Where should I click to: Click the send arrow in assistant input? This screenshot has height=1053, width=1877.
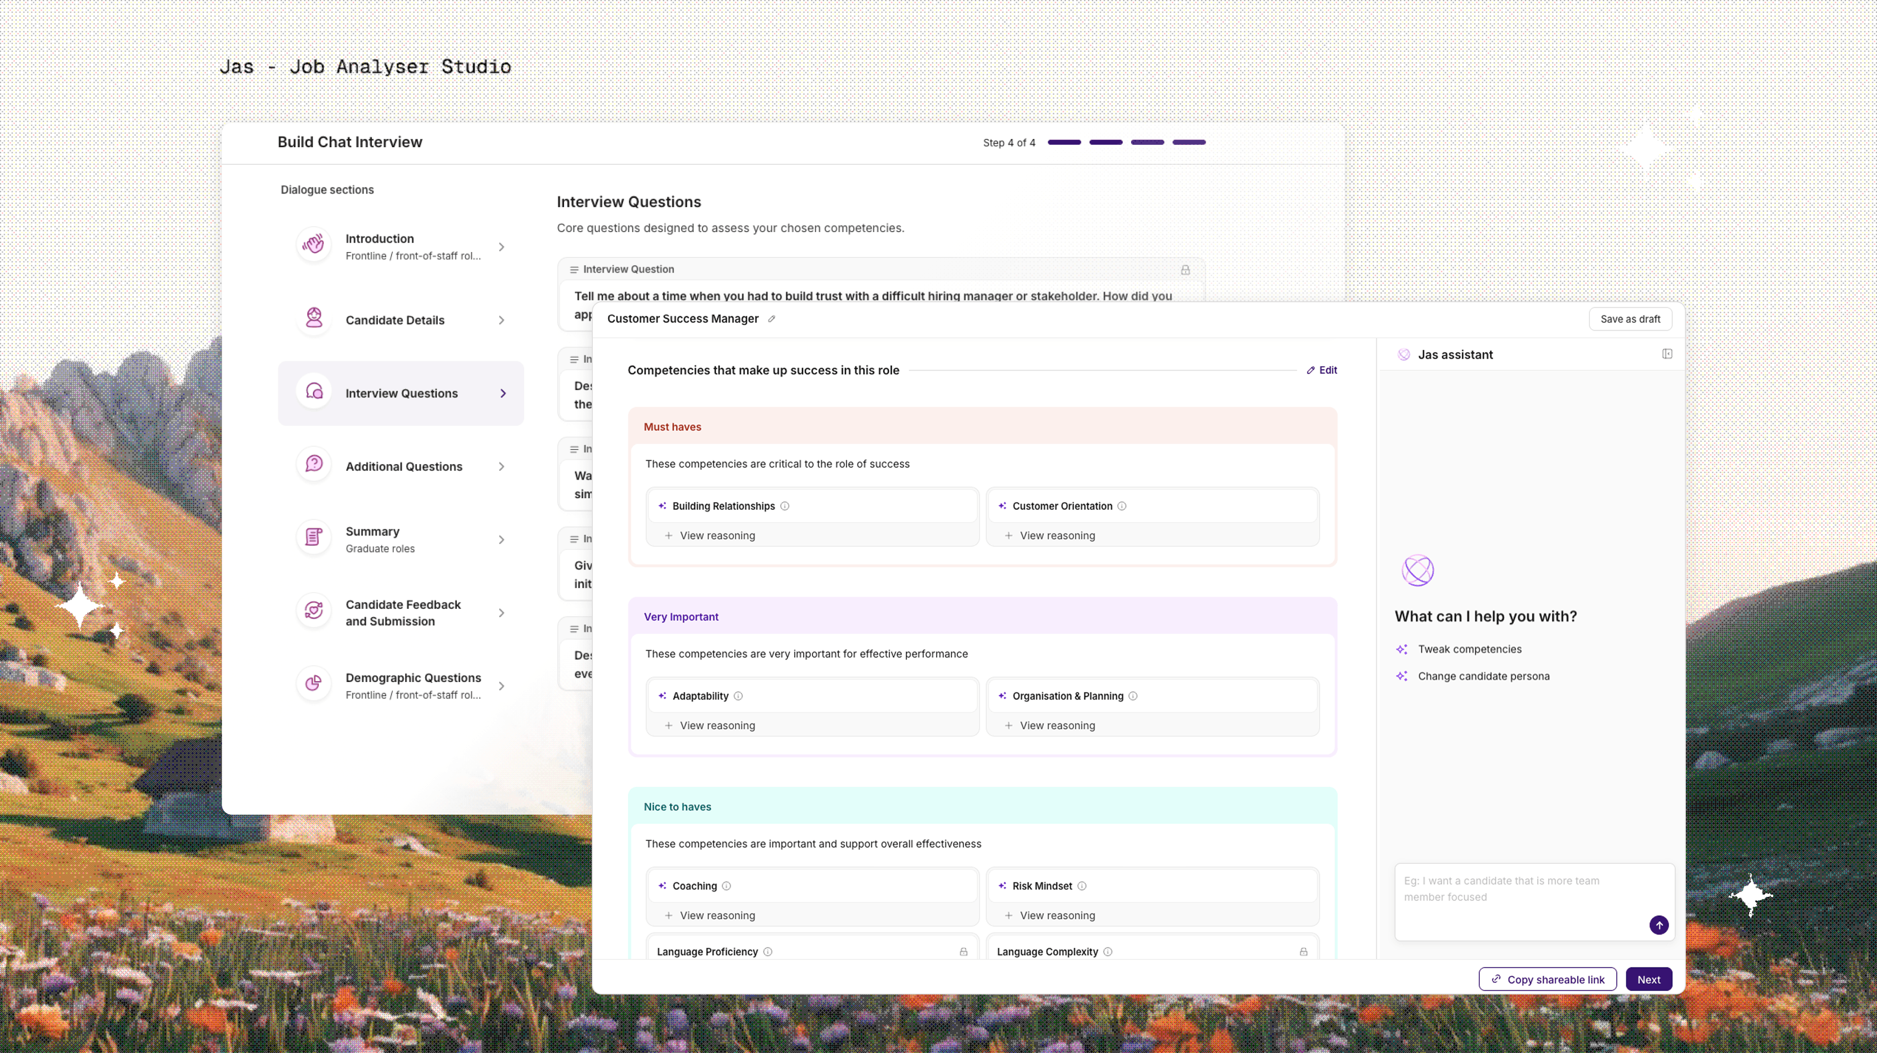[x=1659, y=925]
